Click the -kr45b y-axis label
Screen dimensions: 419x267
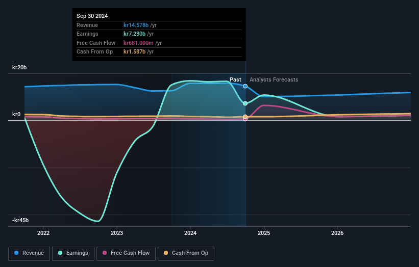[20, 220]
